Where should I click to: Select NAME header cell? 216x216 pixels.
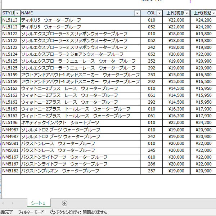click(x=80, y=13)
